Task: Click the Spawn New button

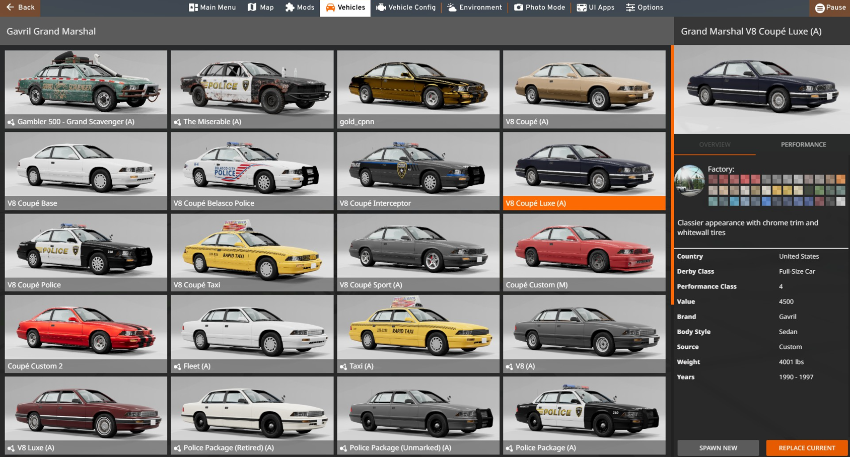Action: point(718,447)
